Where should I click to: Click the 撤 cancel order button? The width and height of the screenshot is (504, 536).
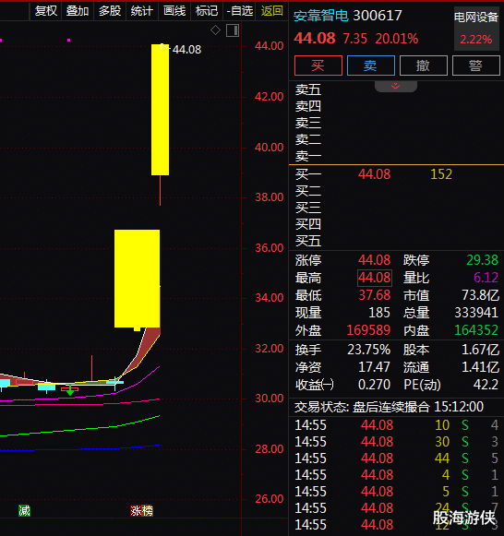(424, 66)
